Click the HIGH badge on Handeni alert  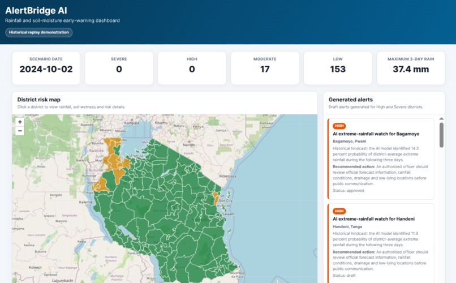point(339,211)
